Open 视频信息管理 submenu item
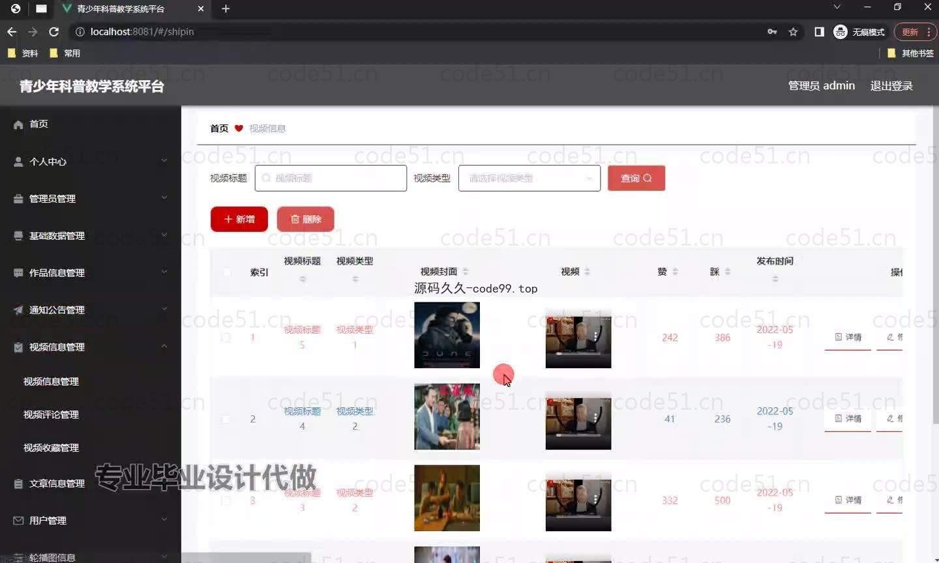The height and width of the screenshot is (563, 939). tap(51, 382)
